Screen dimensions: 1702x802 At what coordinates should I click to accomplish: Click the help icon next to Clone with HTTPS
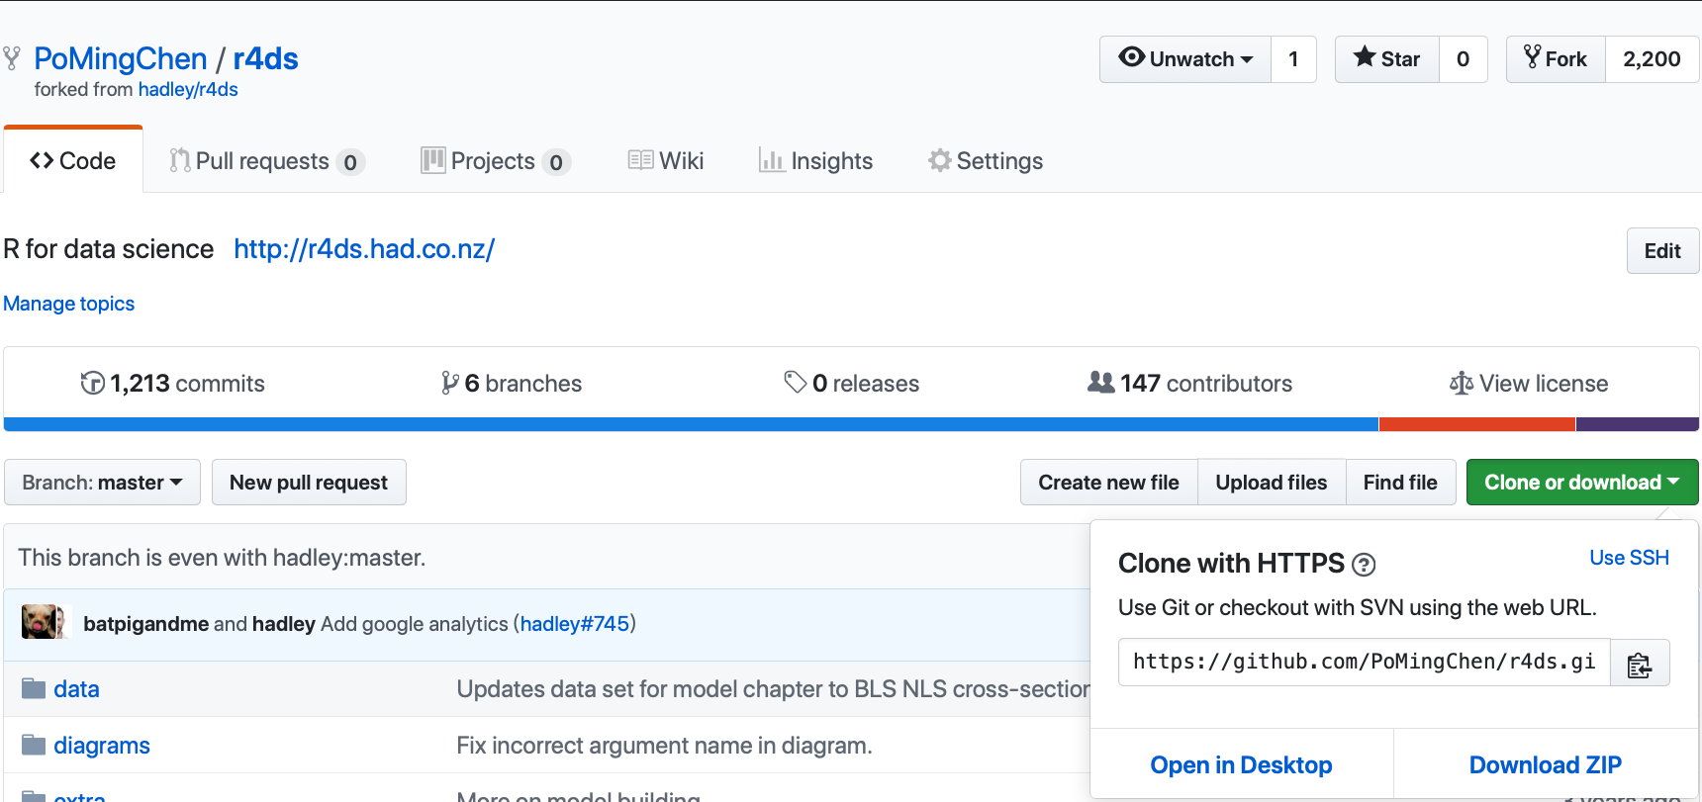[1364, 565]
